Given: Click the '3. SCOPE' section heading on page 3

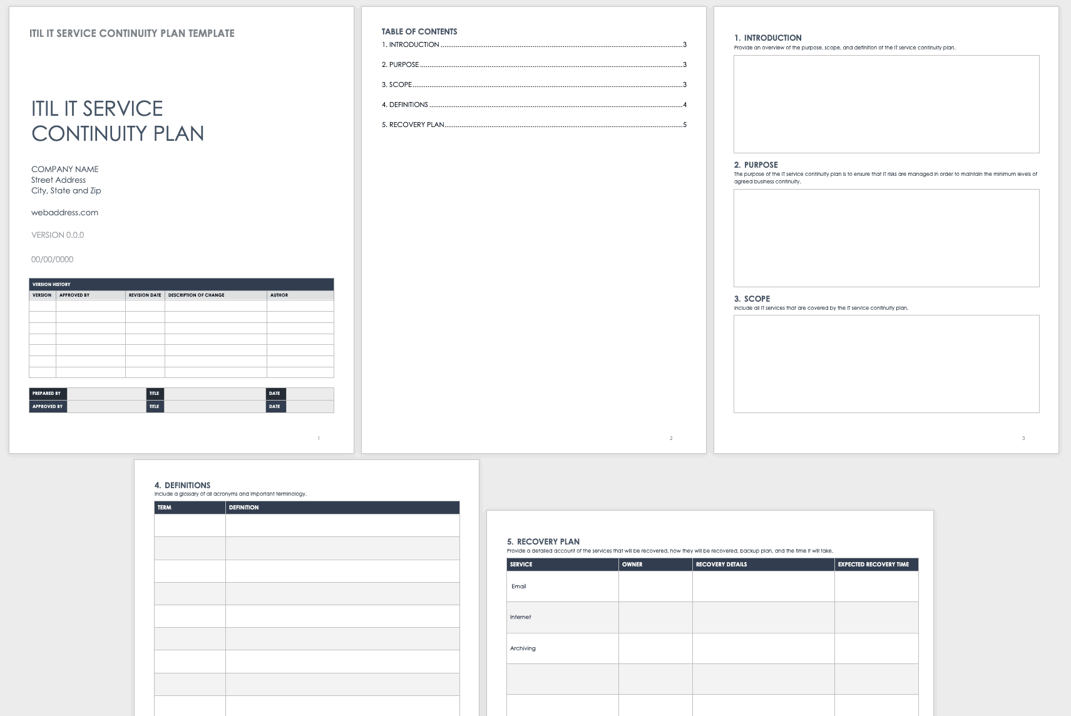Looking at the screenshot, I should point(752,299).
